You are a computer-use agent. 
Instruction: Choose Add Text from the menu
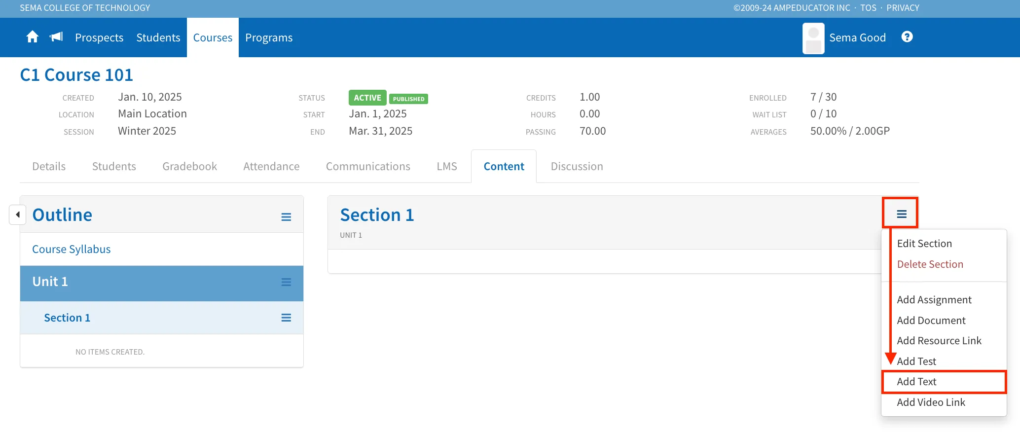coord(916,382)
